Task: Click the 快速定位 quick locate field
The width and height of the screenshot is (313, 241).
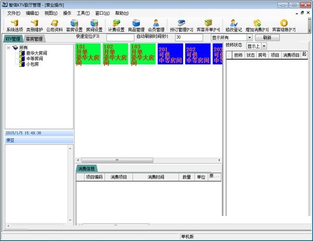Action: point(120,38)
